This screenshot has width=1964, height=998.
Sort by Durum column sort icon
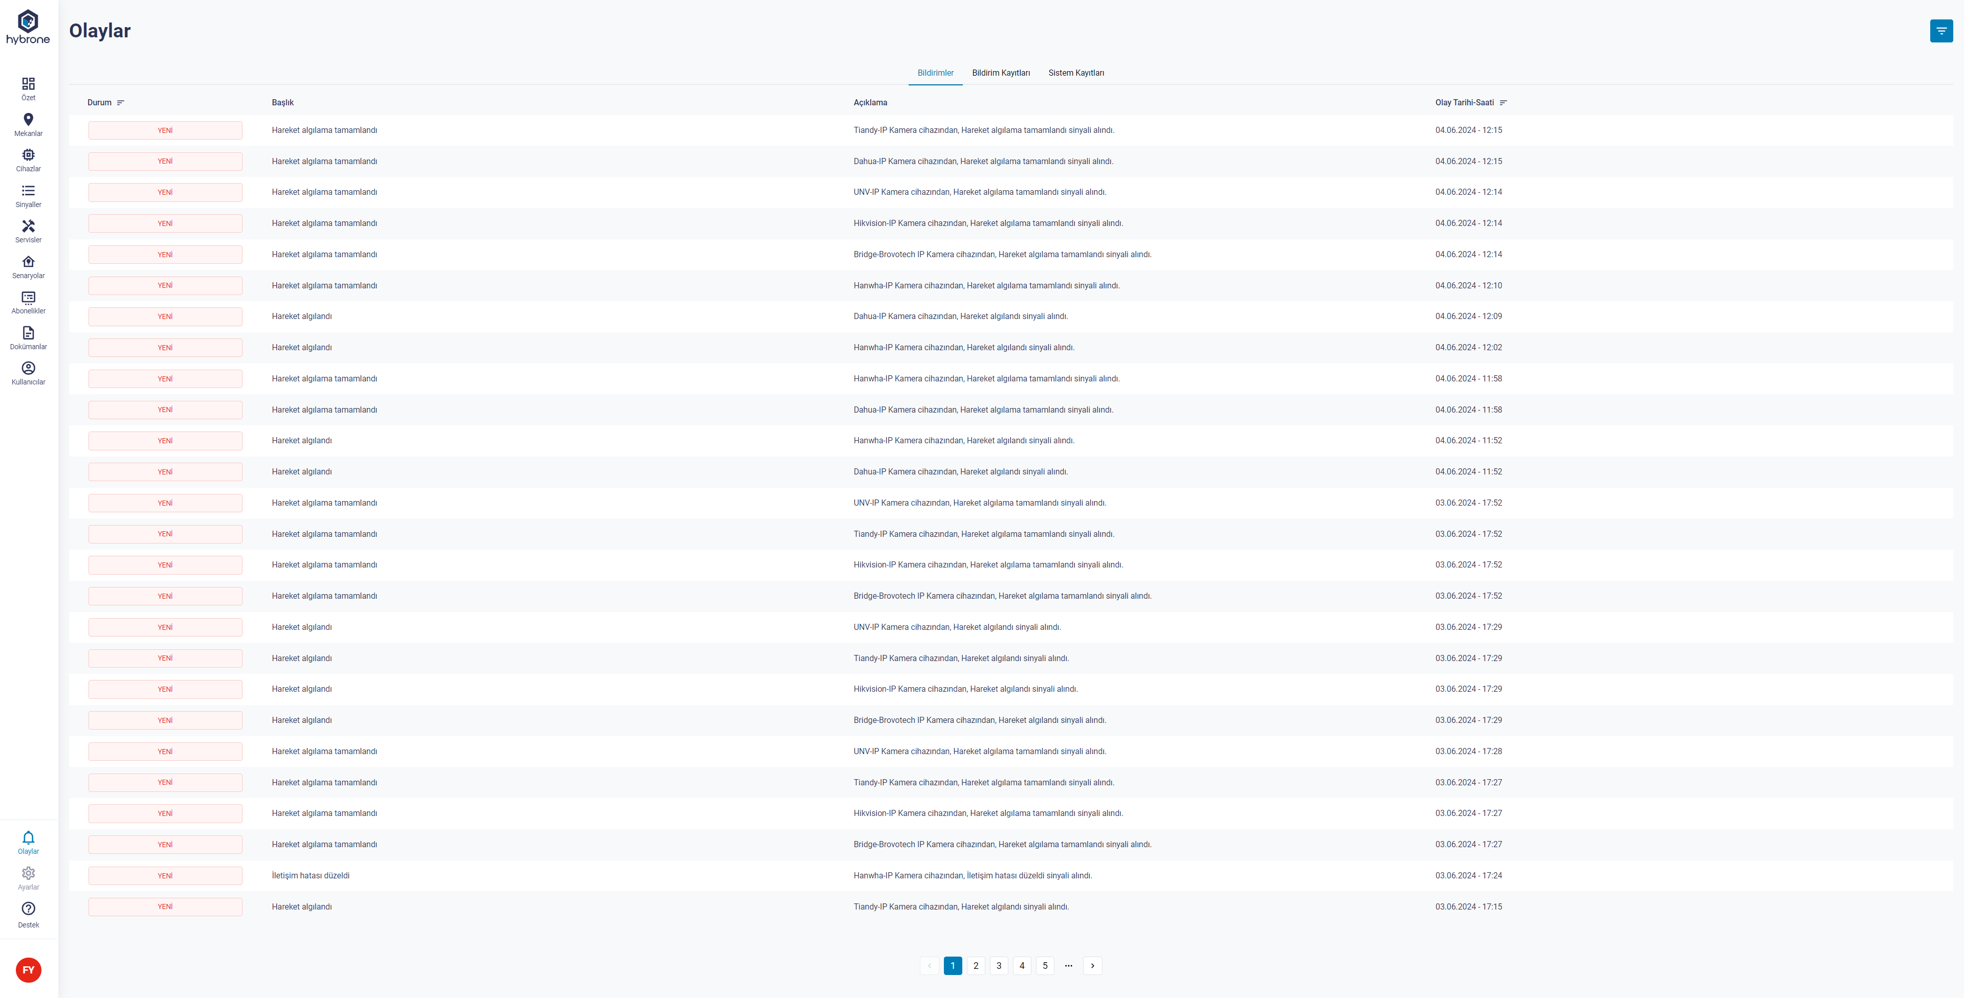tap(120, 103)
